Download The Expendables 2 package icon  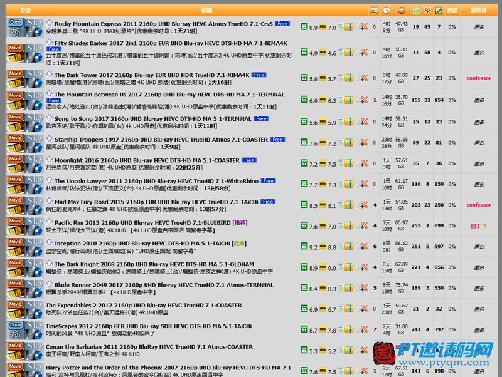click(348, 309)
